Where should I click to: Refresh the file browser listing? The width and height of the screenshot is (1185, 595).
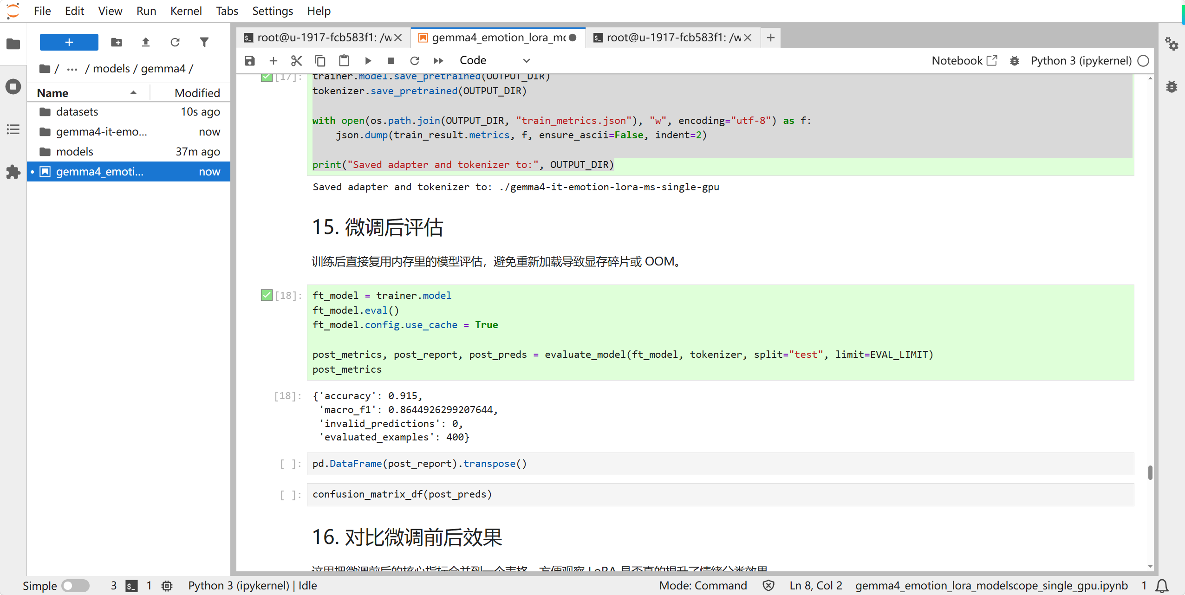pyautogui.click(x=175, y=42)
